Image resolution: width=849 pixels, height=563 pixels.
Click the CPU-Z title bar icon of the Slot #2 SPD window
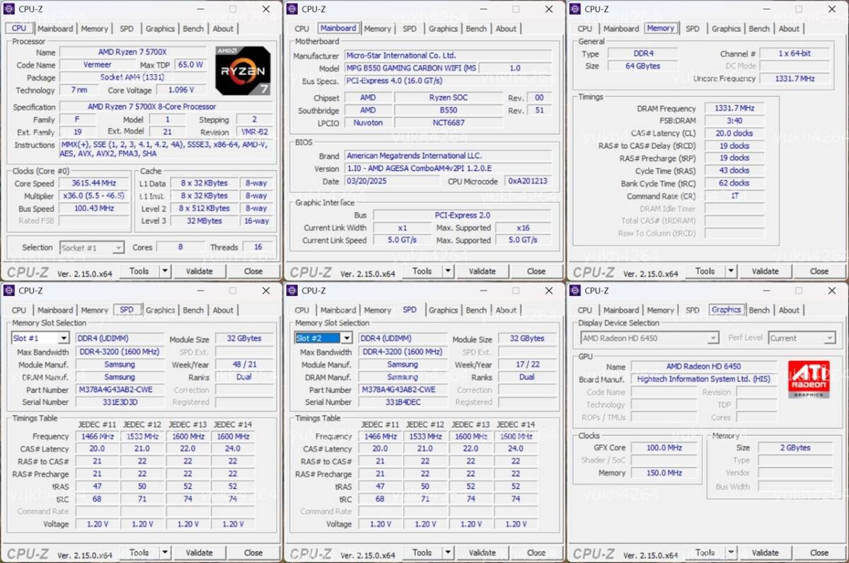click(293, 290)
